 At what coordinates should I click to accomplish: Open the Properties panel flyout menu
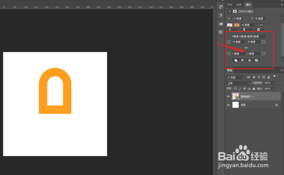coord(282,5)
